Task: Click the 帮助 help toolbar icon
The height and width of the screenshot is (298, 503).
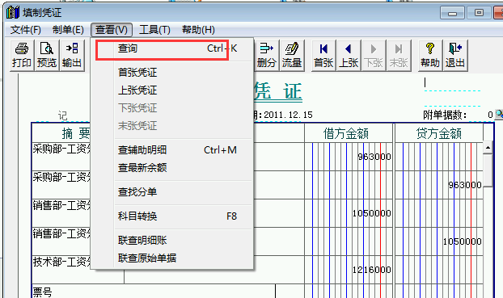Action: [x=430, y=55]
